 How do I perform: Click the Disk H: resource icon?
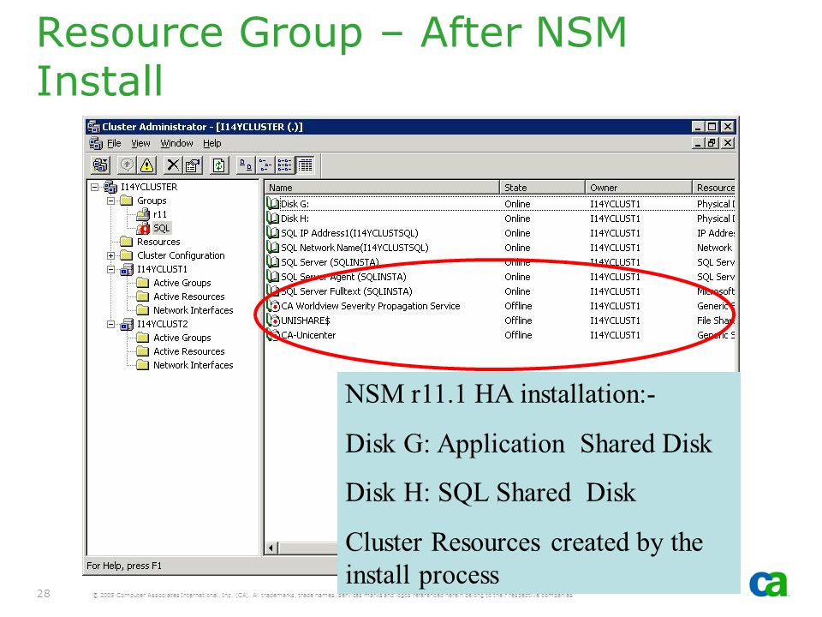click(x=272, y=219)
